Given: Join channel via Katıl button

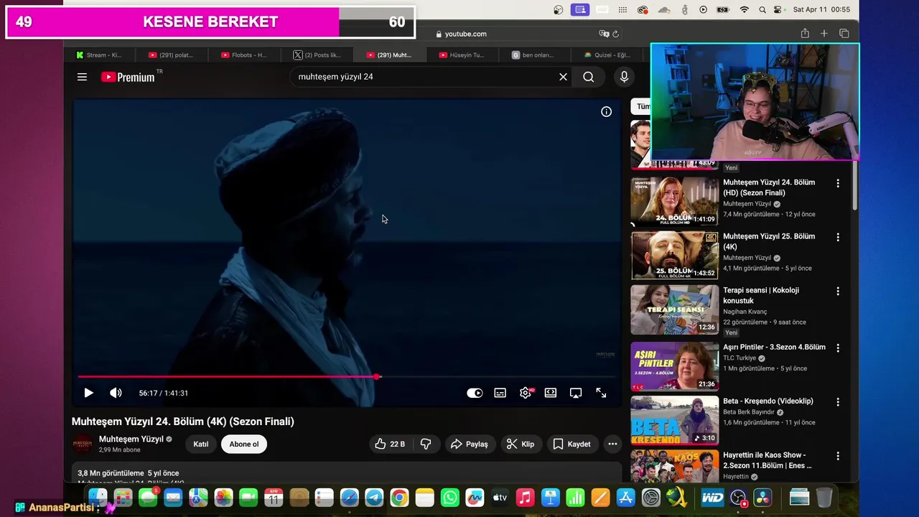Looking at the screenshot, I should (x=201, y=444).
